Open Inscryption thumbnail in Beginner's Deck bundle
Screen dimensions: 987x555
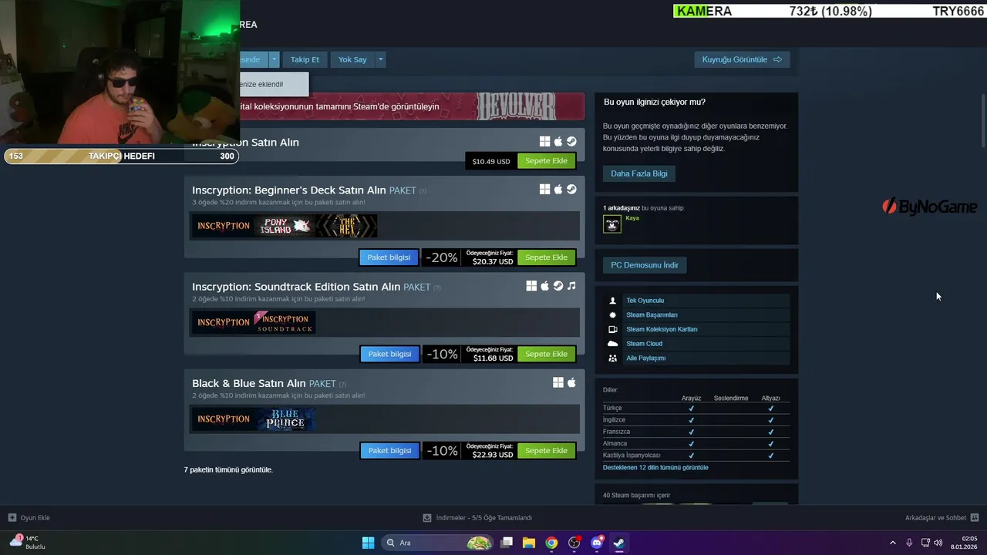tap(223, 226)
